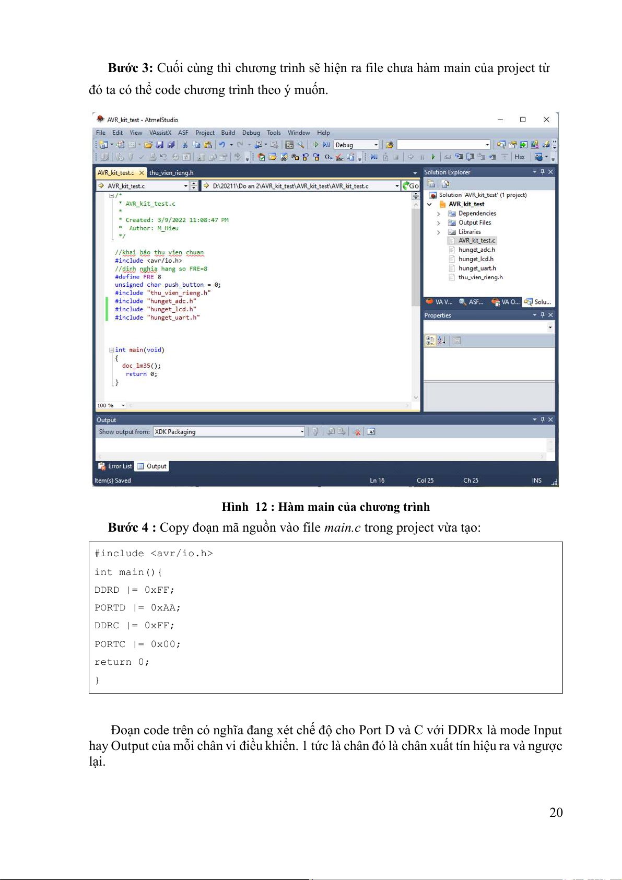Viewport: 622px width, 880px height.
Task: Click the Clear All output icon
Action: pos(357,431)
